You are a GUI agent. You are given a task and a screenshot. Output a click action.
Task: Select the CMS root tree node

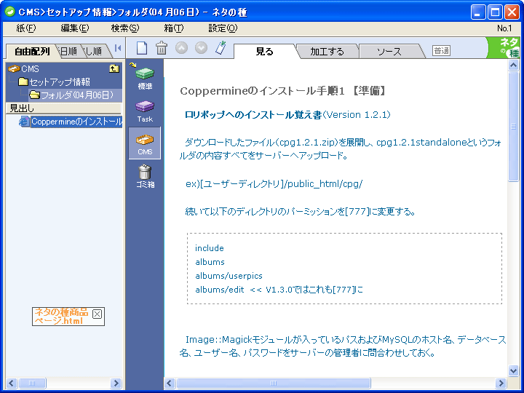tap(30, 69)
